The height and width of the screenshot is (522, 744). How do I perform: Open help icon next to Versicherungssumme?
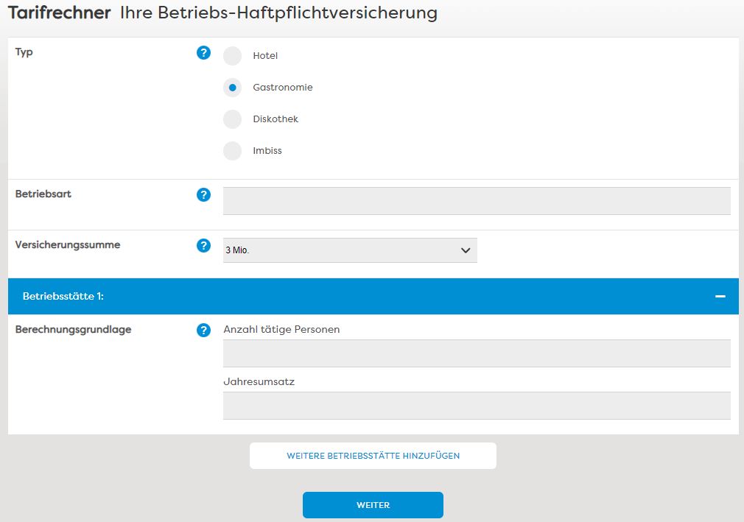(x=203, y=246)
